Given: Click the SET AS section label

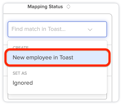Looking at the screenshot, I should click(x=20, y=73).
